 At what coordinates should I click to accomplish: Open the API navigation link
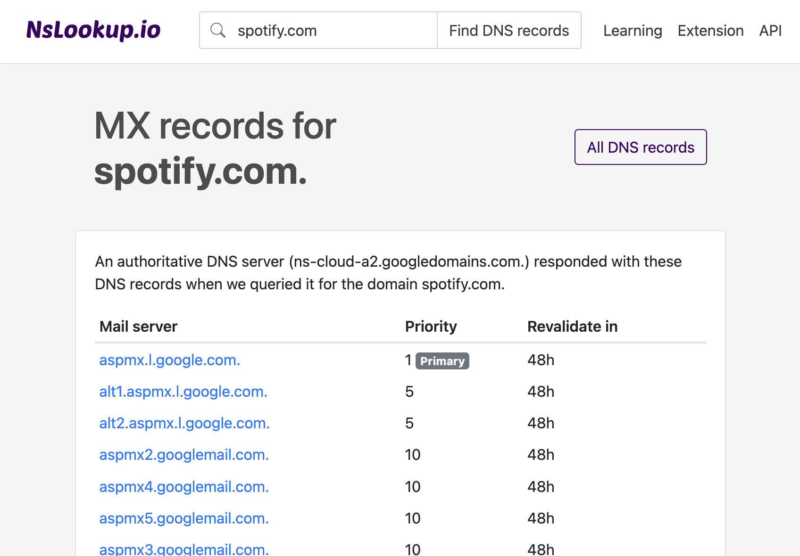click(770, 30)
